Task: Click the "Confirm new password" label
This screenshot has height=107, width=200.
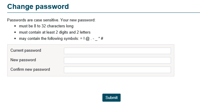Action: [30, 70]
